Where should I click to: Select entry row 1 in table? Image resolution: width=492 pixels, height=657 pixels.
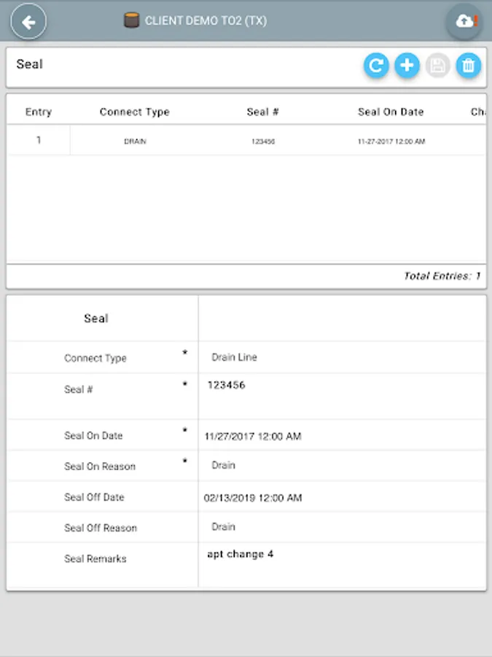point(246,141)
